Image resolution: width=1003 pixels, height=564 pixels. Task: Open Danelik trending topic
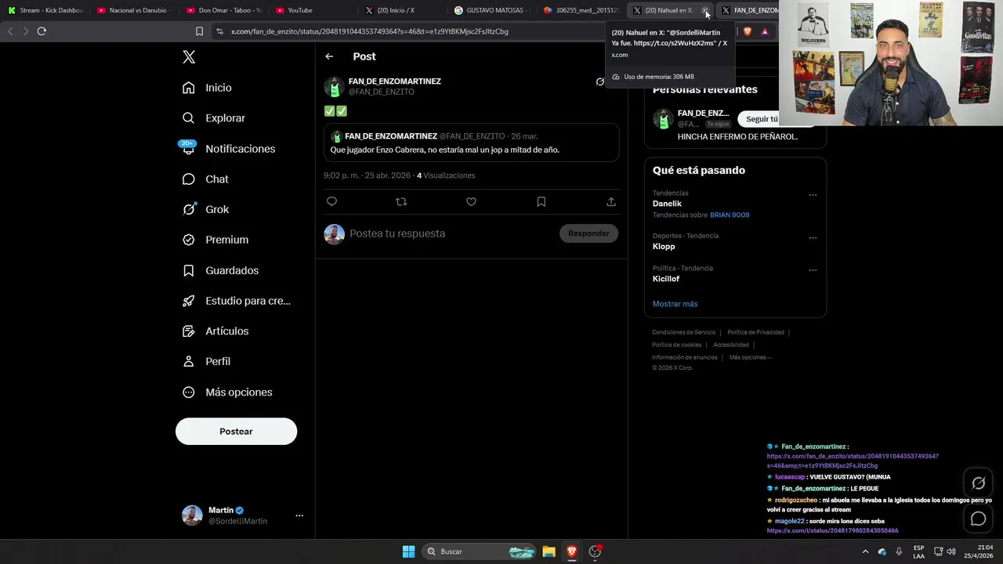click(667, 204)
